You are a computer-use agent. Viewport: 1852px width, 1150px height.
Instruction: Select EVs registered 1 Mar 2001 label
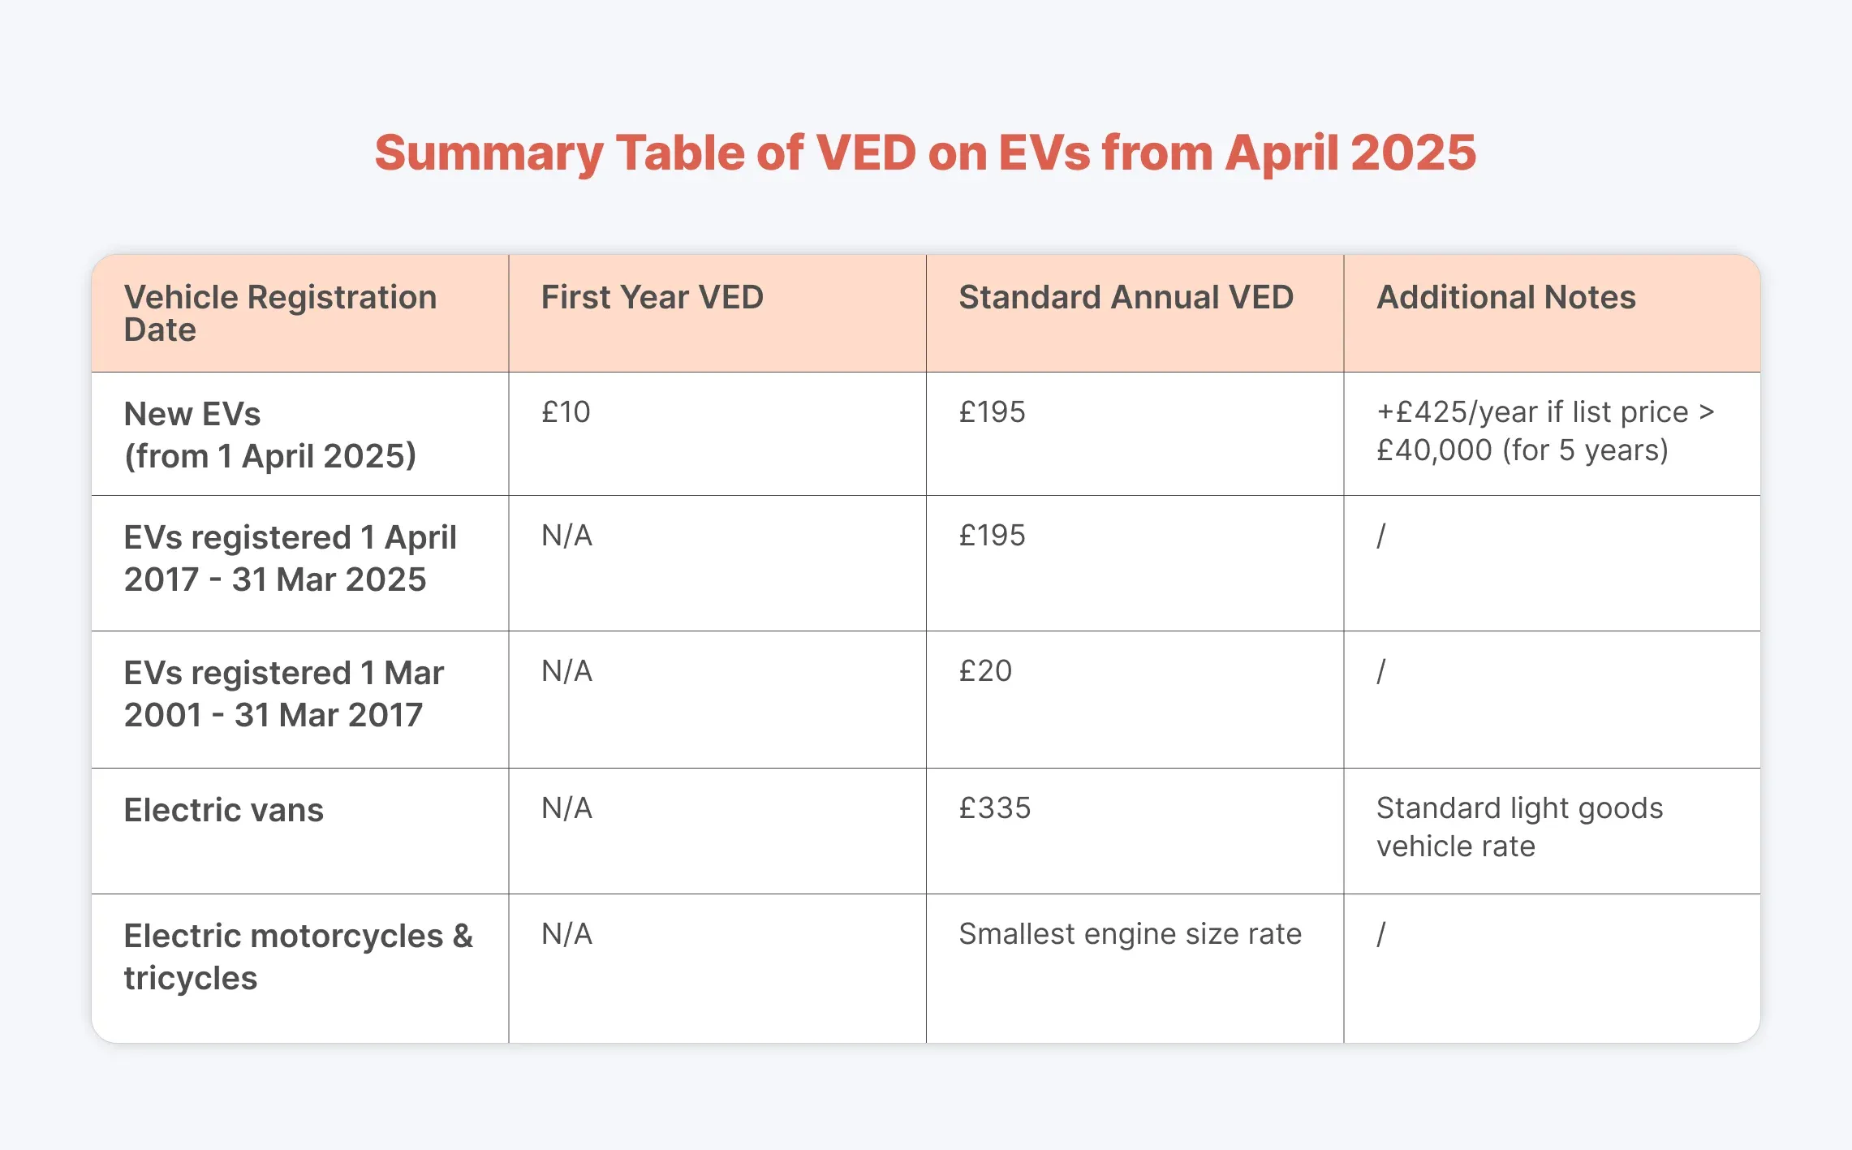[283, 694]
